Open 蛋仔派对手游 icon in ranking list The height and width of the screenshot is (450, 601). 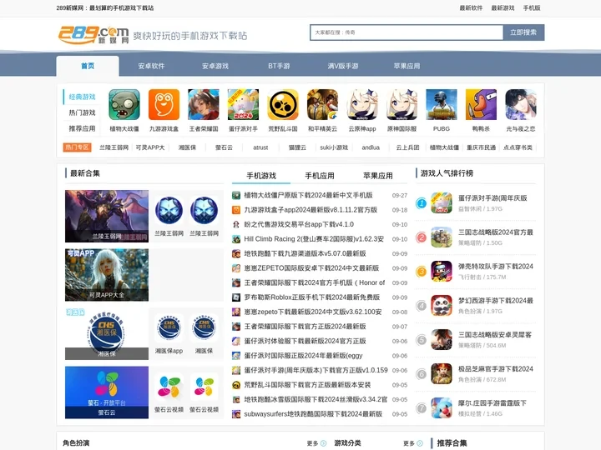tap(442, 202)
